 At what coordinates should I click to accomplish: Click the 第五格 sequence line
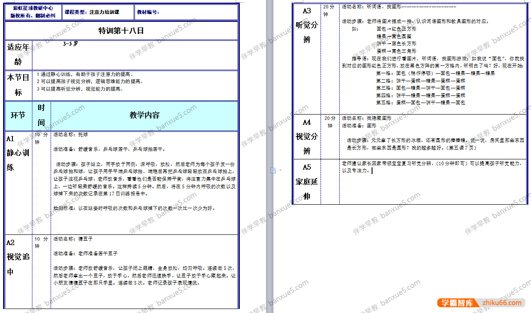[x=420, y=103]
